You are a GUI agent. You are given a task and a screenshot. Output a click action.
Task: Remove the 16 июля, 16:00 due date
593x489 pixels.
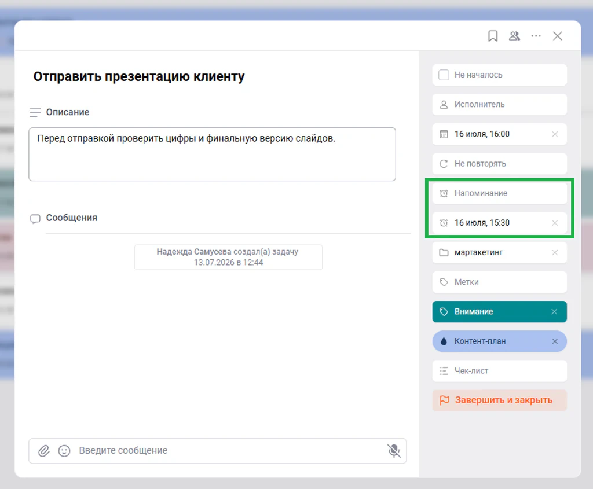555,134
